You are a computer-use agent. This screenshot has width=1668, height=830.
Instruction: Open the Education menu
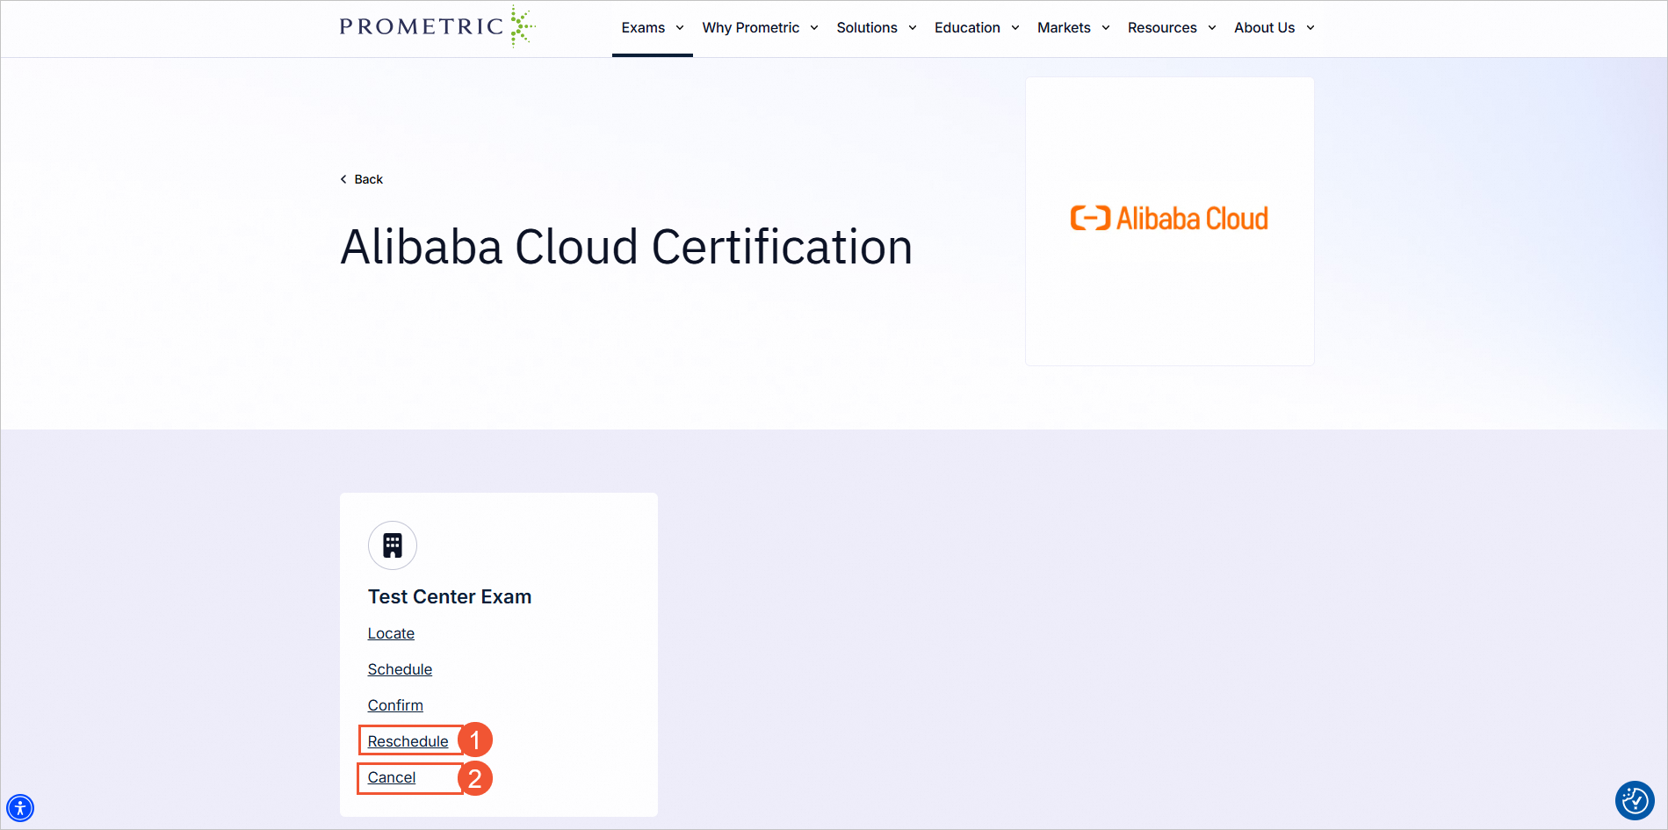[x=967, y=27]
